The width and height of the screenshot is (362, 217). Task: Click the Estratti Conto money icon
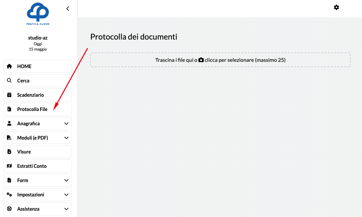click(x=9, y=166)
